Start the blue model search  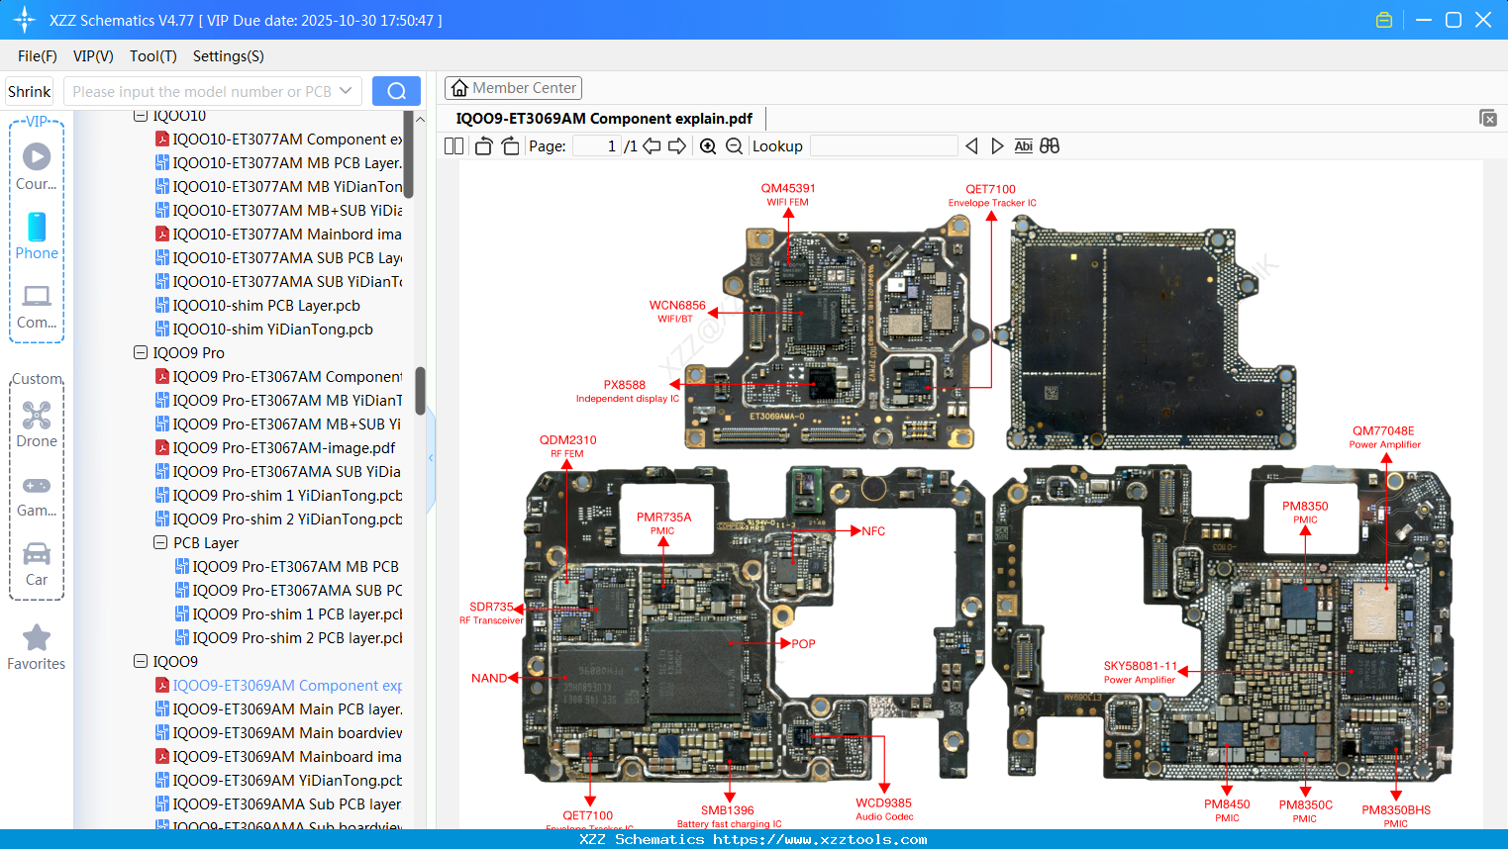pos(396,90)
